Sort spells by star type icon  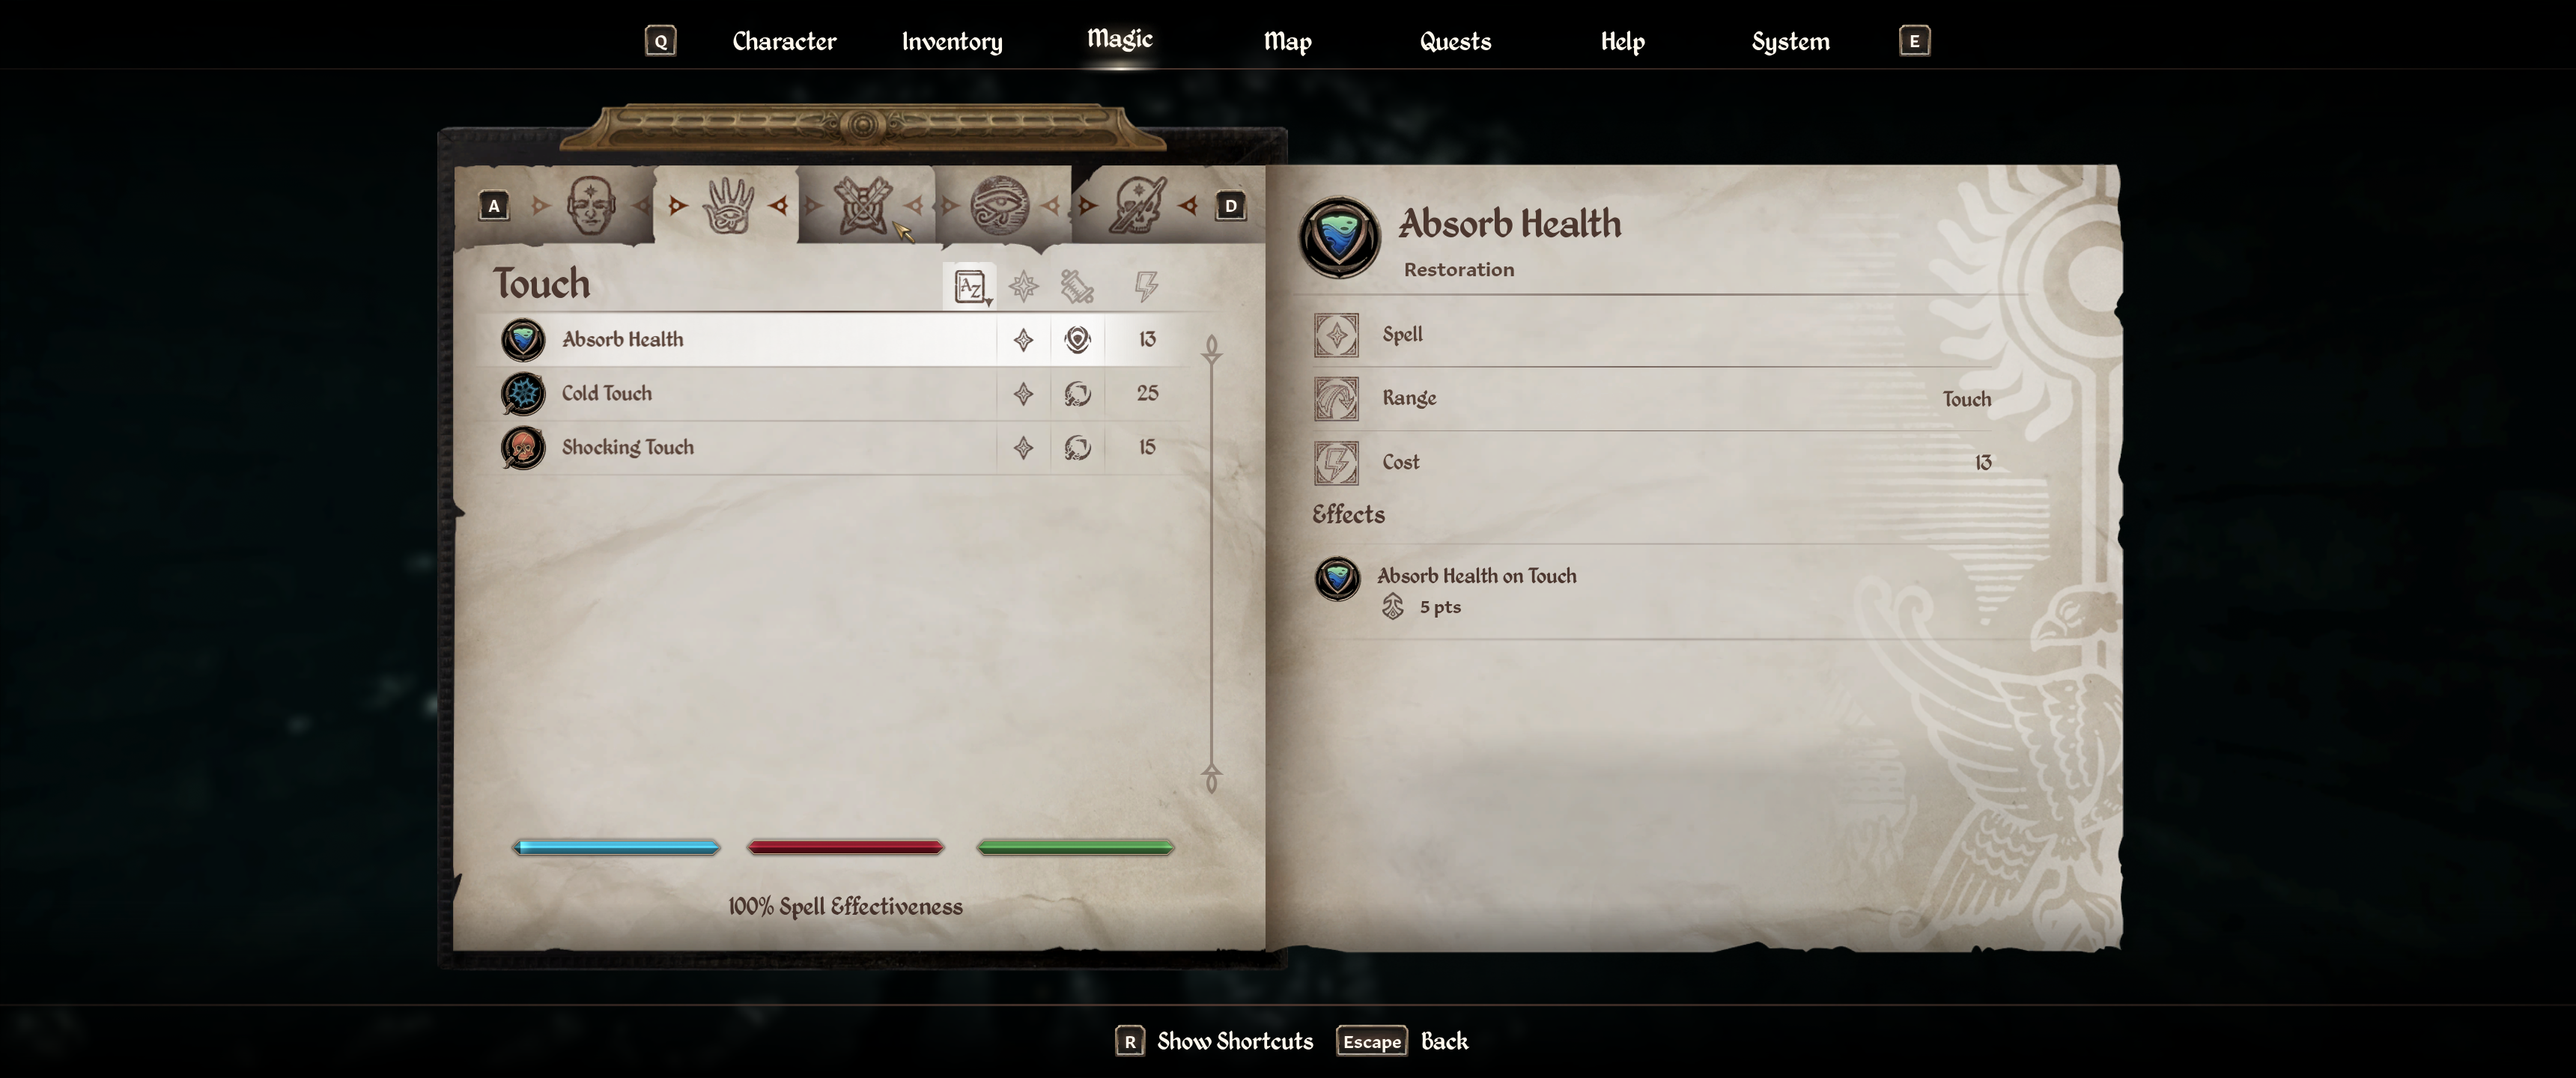pos(1023,287)
